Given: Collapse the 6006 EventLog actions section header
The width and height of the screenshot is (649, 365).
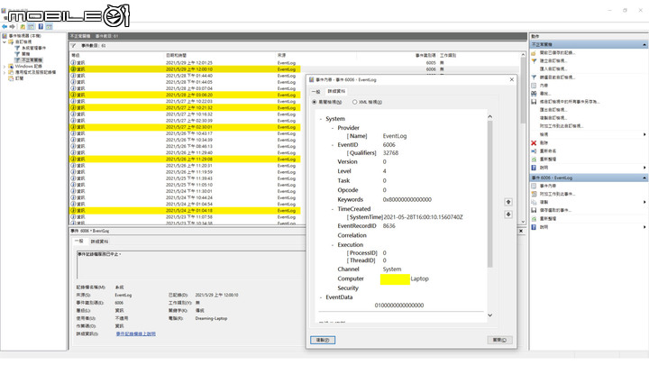Looking at the screenshot, I should coord(644,178).
